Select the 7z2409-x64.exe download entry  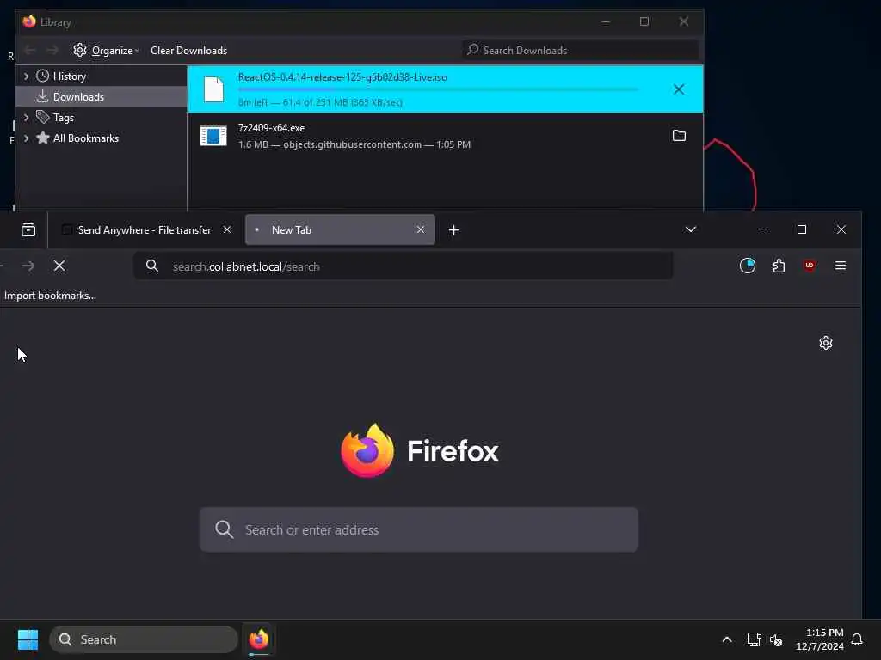point(445,136)
